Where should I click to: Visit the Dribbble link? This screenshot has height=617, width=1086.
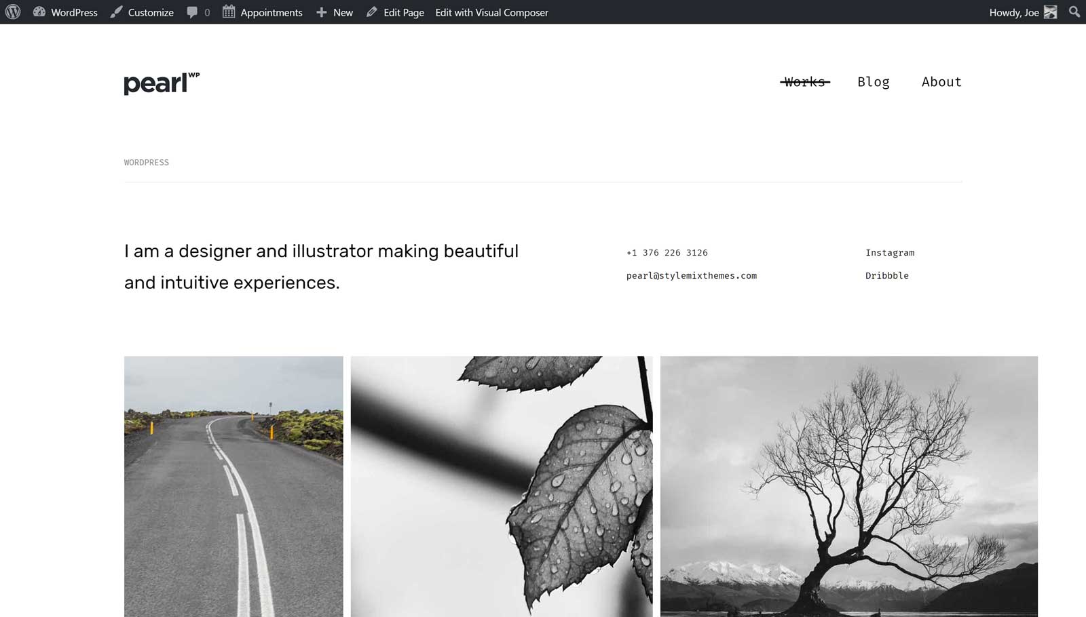click(887, 276)
